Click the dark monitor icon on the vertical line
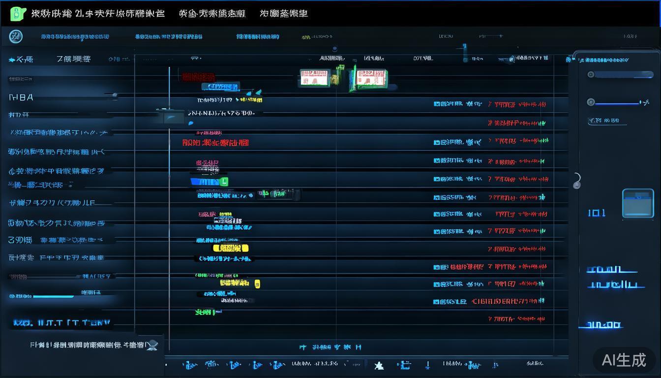661x378 pixels. pos(170,116)
